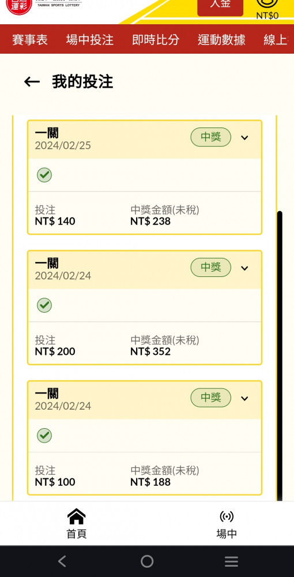294x577 pixels.
Task: Open the 賽事表 menu tab
Action: pos(30,40)
